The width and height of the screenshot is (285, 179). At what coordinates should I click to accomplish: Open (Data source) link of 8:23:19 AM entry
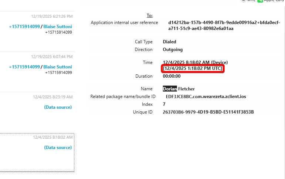click(58, 107)
